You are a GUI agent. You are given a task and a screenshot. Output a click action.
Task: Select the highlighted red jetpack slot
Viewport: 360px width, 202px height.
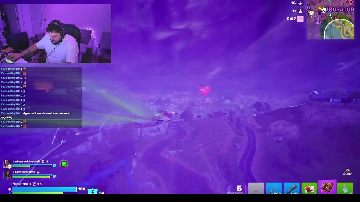coord(327,187)
